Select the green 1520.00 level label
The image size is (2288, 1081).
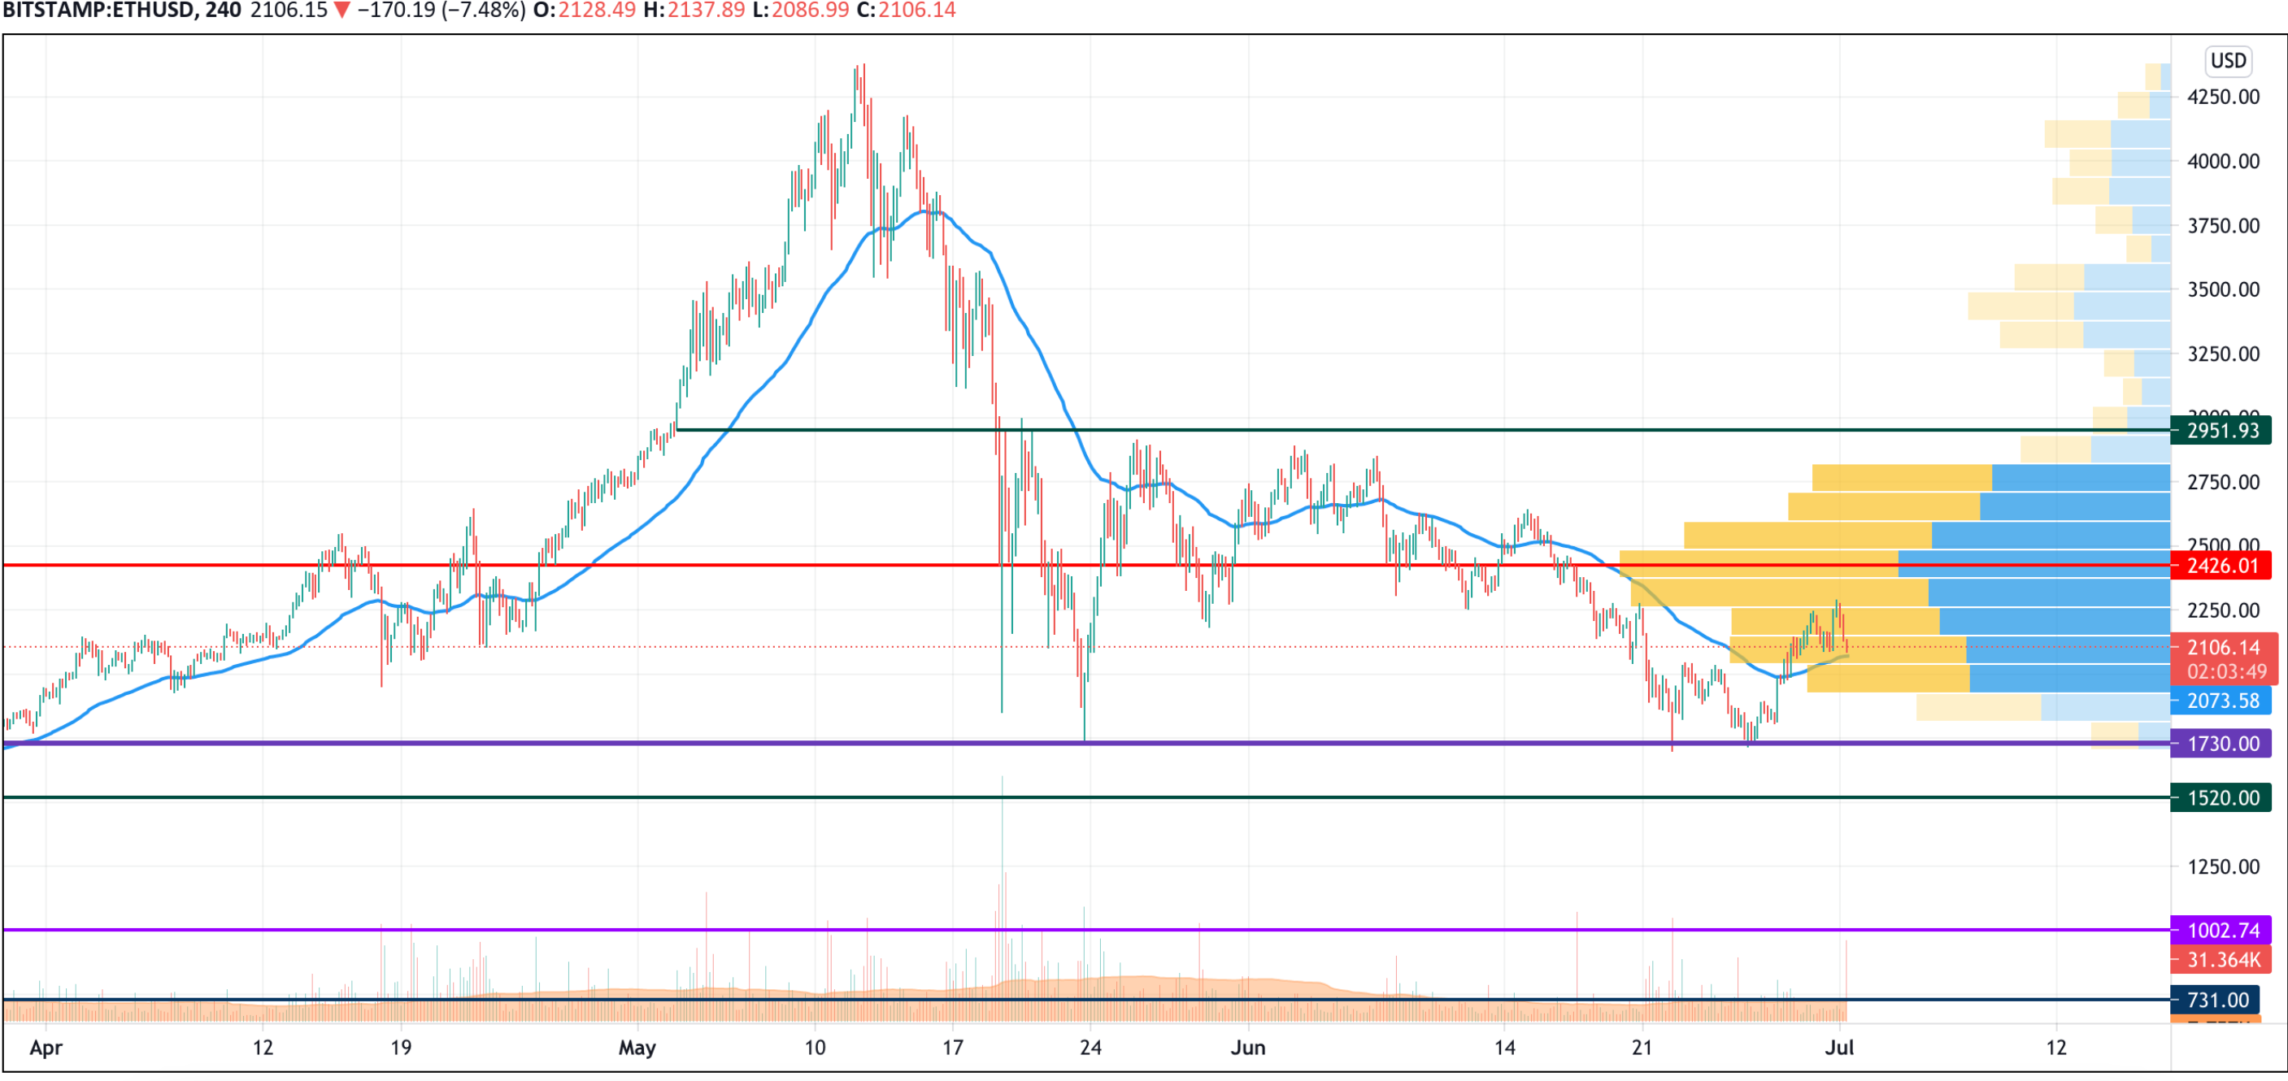coord(2221,797)
